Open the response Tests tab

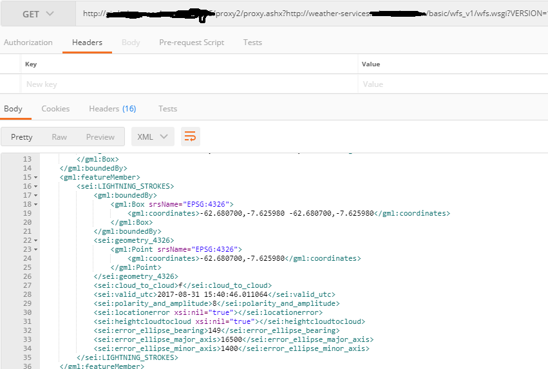168,109
